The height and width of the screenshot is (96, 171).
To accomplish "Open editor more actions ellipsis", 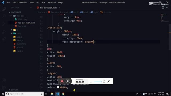I will (x=167, y=7).
